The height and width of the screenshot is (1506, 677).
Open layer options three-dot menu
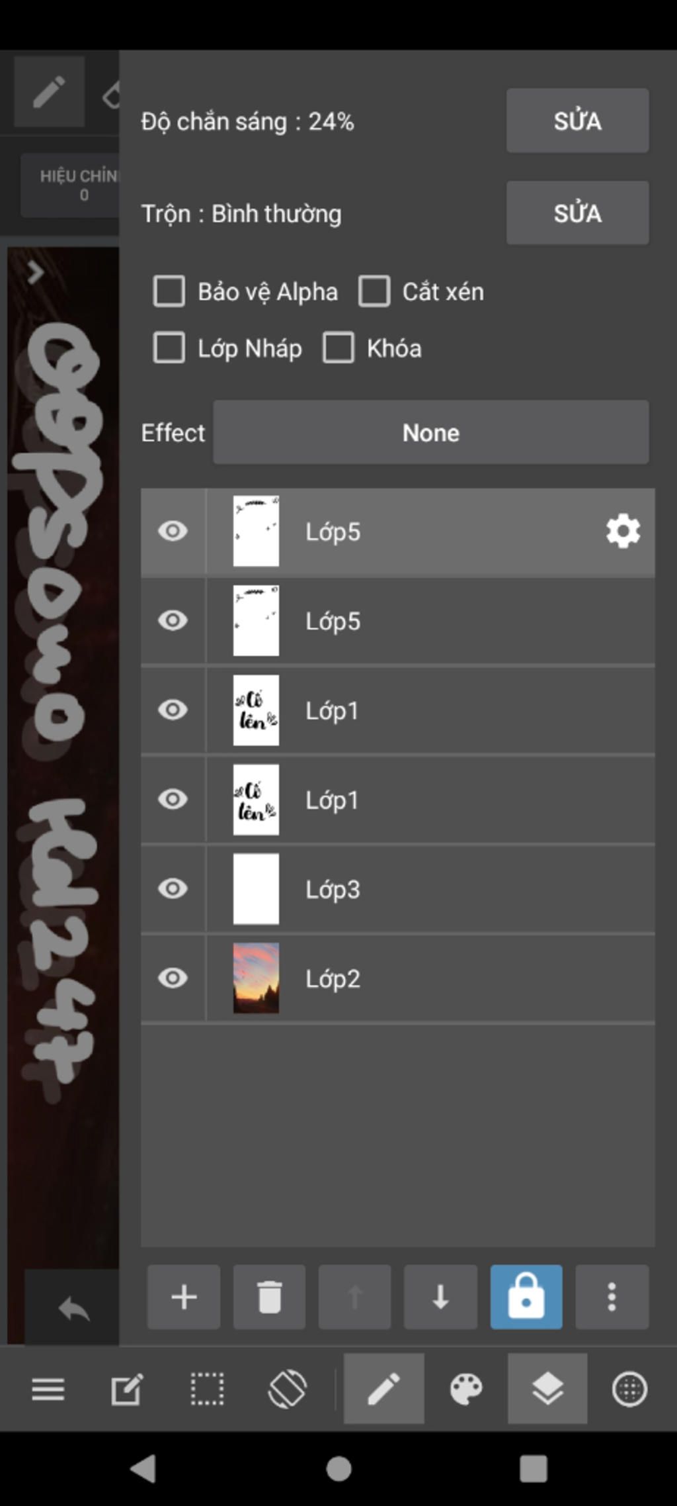click(612, 1297)
